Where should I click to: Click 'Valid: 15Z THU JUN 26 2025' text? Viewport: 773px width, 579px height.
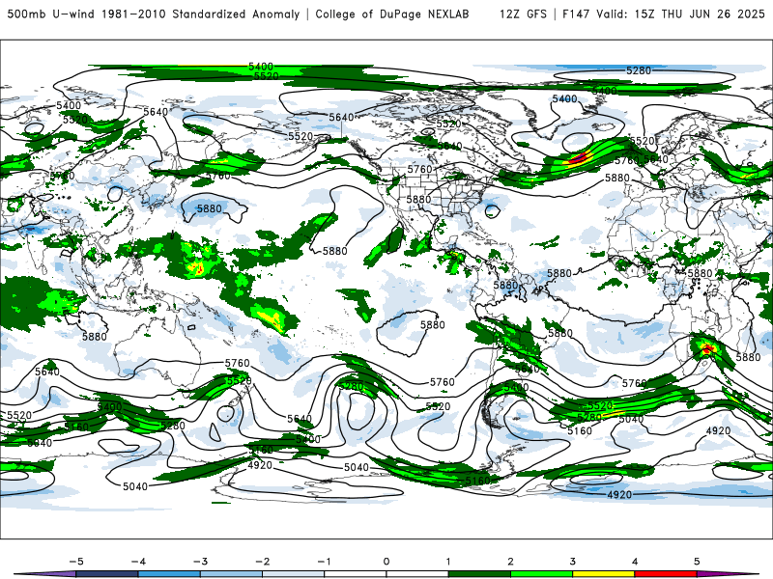pyautogui.click(x=680, y=14)
